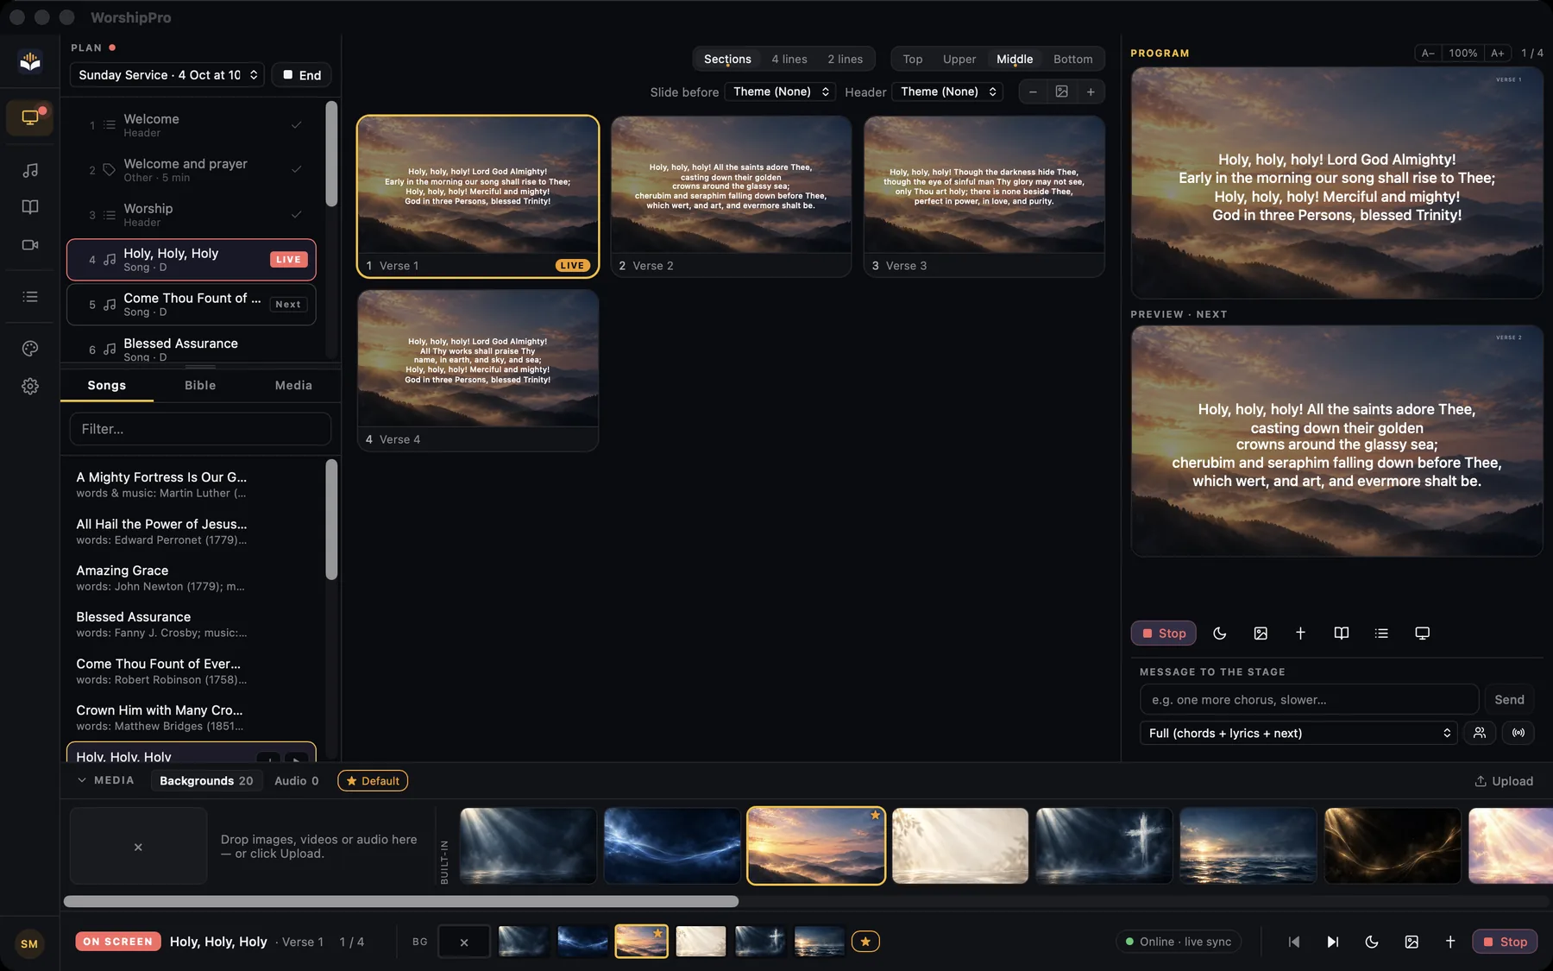Select the presentation monitor icon in sidebar
1553x971 pixels.
(x=30, y=118)
